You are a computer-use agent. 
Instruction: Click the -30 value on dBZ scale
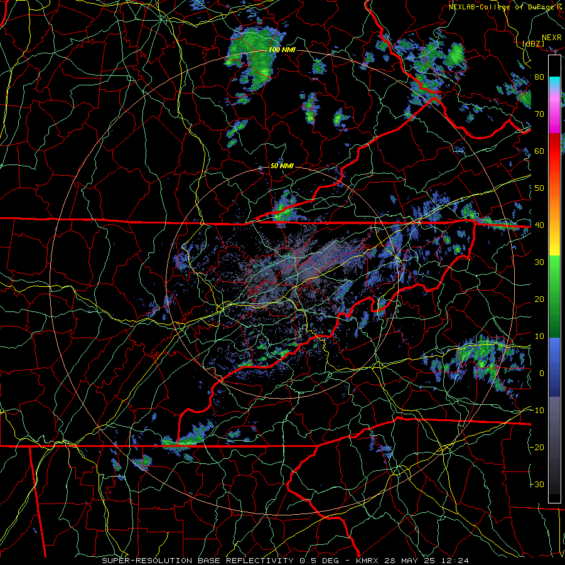coord(537,484)
